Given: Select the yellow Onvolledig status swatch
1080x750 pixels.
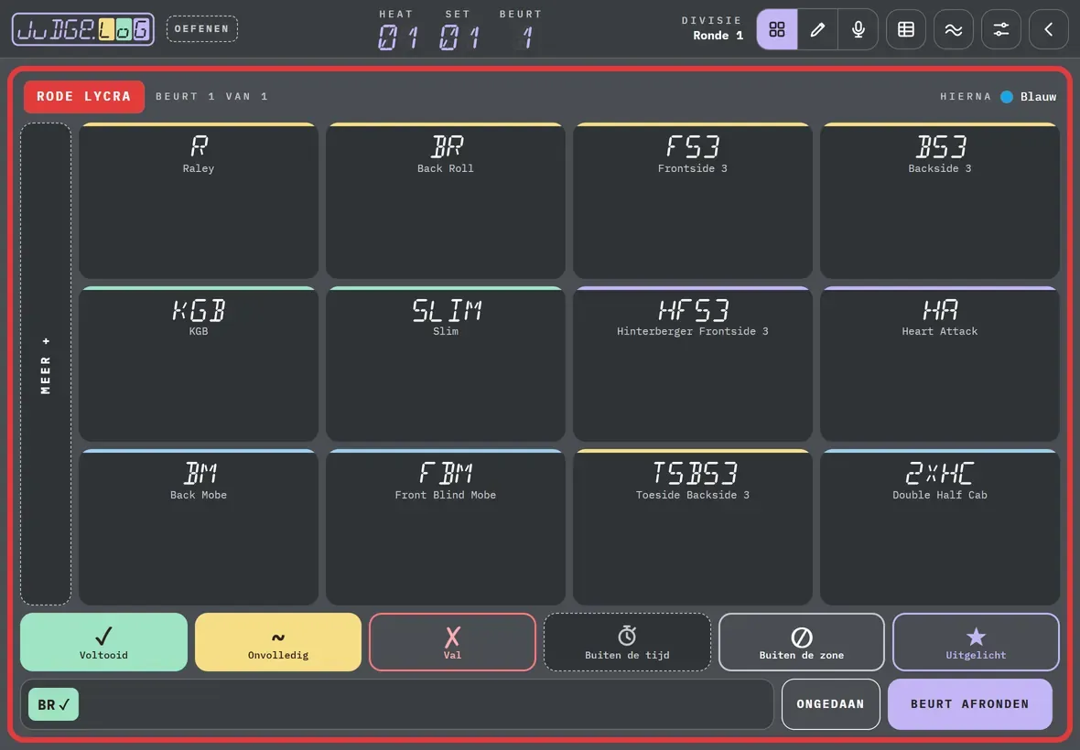Looking at the screenshot, I should [x=278, y=642].
